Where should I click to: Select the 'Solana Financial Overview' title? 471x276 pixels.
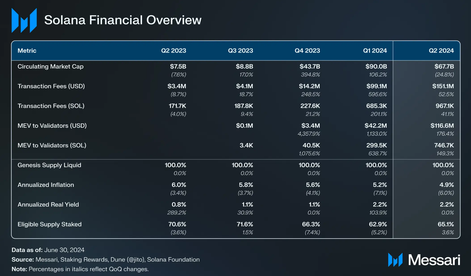point(123,20)
